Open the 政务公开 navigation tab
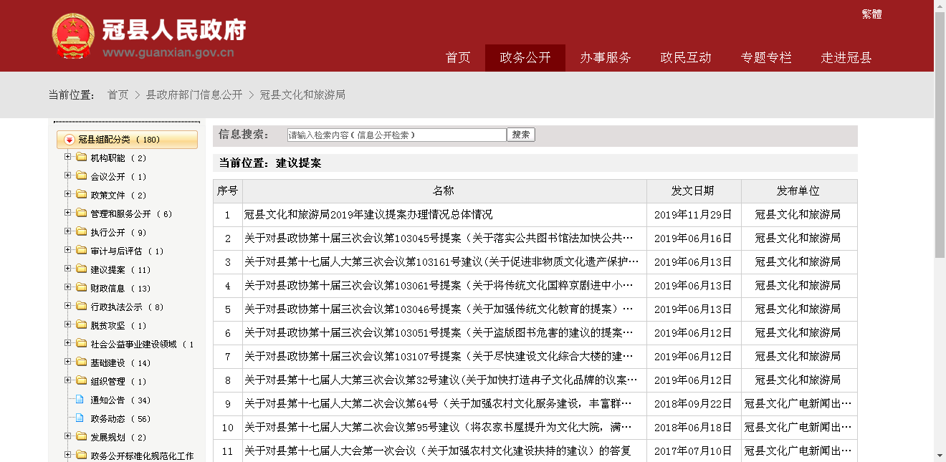Image resolution: width=946 pixels, height=462 pixels. [525, 58]
